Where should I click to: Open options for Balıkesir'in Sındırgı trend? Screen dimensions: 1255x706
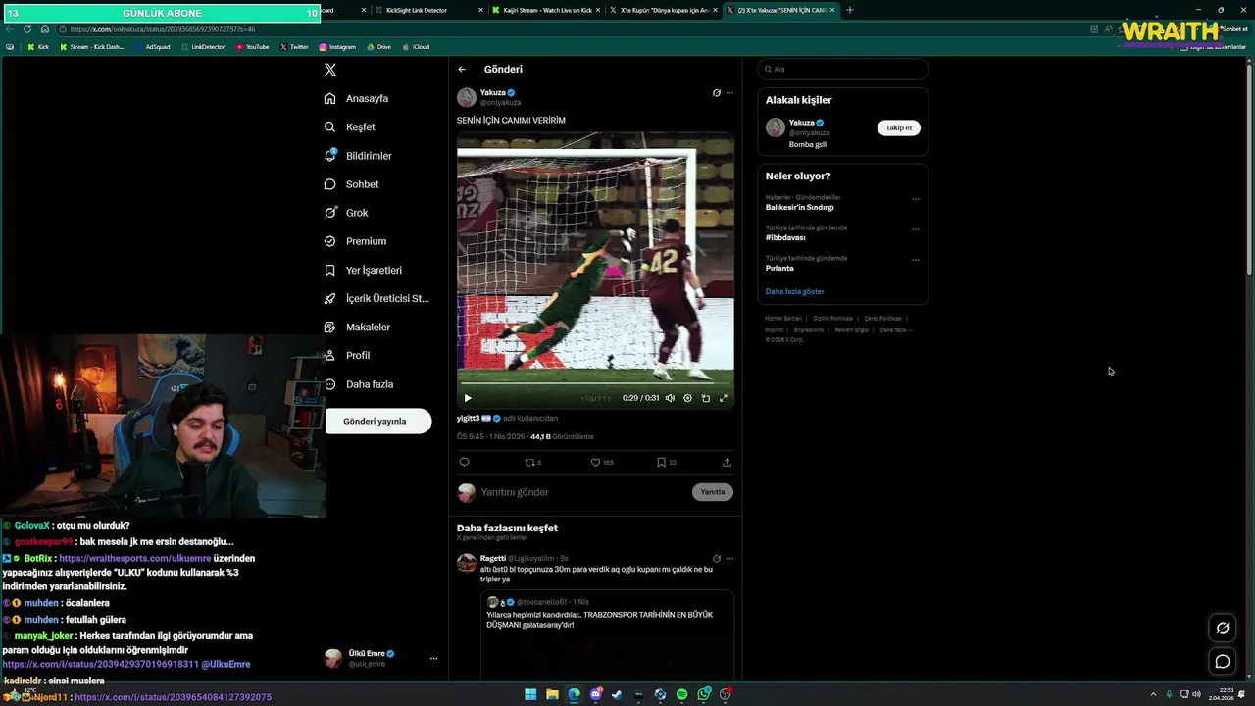pos(916,199)
